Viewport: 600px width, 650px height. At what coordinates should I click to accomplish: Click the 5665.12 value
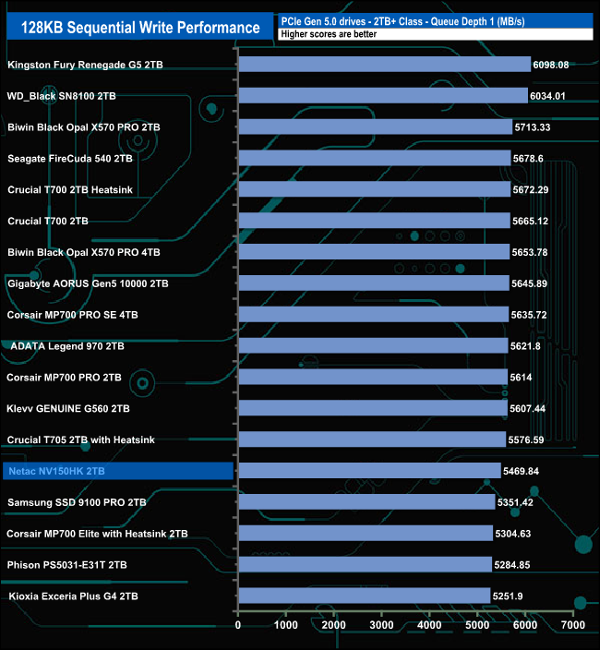pyautogui.click(x=530, y=221)
